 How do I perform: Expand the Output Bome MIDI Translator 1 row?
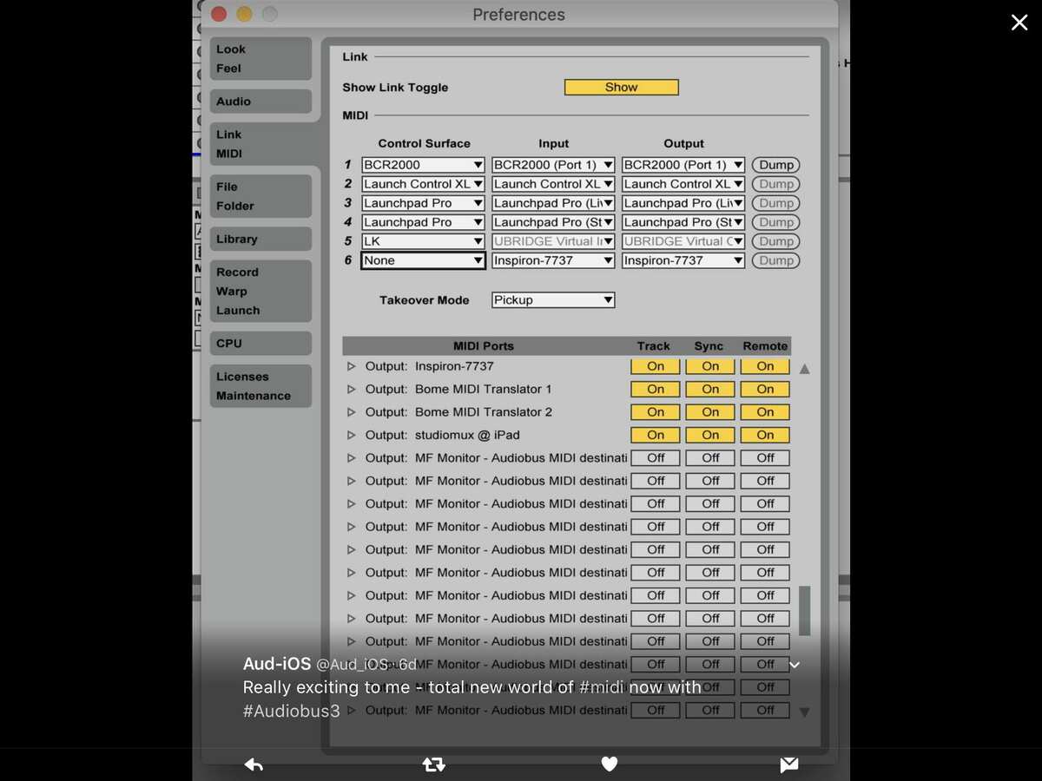click(x=352, y=390)
